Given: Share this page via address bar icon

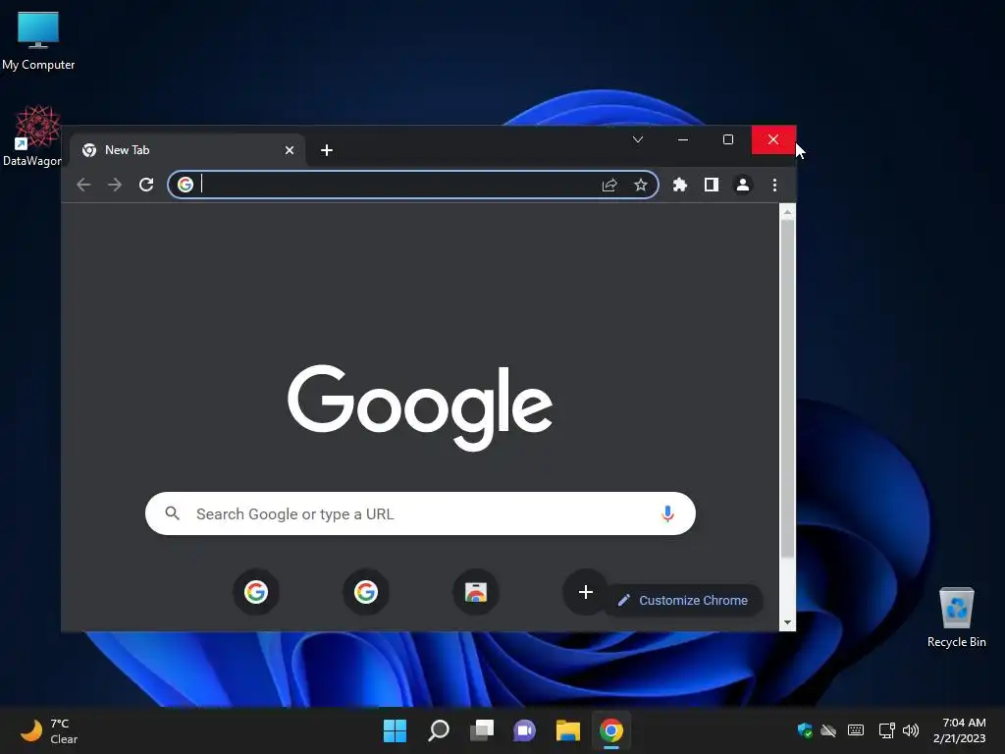Looking at the screenshot, I should [609, 186].
